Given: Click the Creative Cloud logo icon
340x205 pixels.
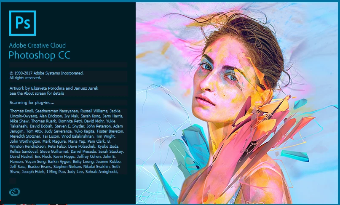Looking at the screenshot, I should 14,192.
